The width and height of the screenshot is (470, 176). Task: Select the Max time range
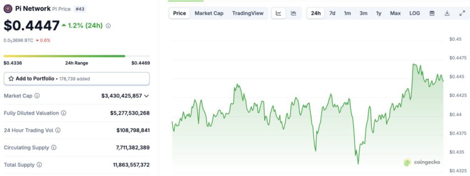tap(395, 13)
